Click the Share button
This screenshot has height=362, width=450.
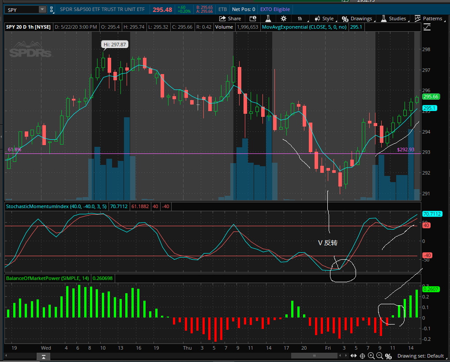click(230, 19)
